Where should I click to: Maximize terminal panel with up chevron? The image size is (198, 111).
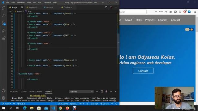(111, 92)
